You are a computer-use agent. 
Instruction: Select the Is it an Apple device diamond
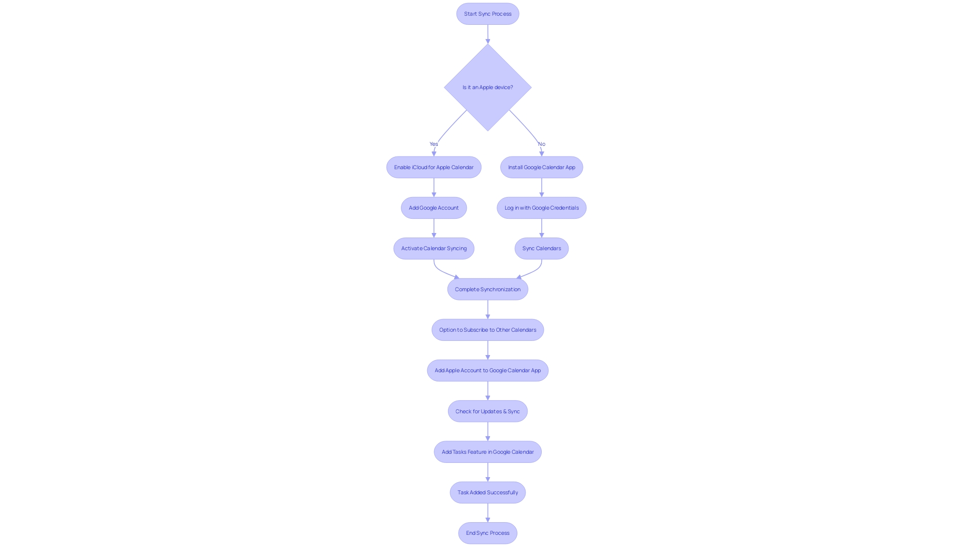(x=487, y=87)
